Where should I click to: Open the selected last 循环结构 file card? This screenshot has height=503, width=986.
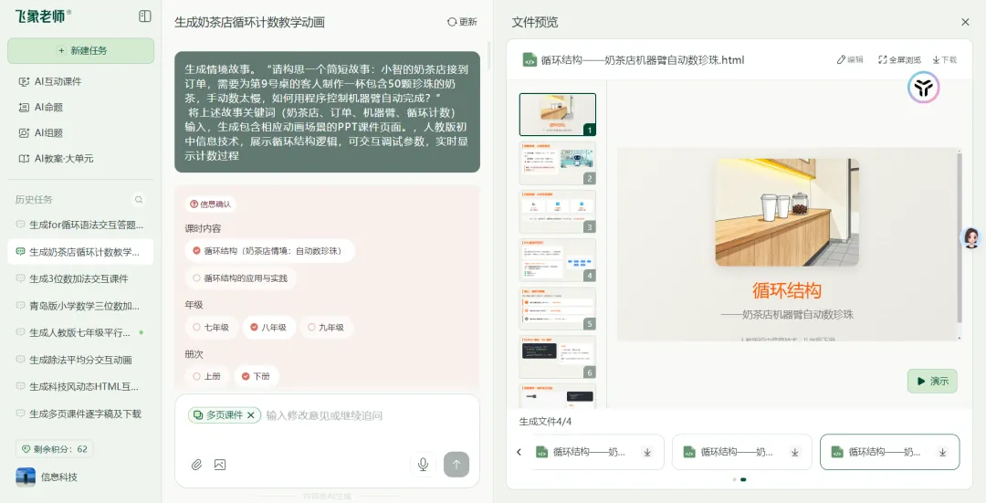click(x=890, y=452)
